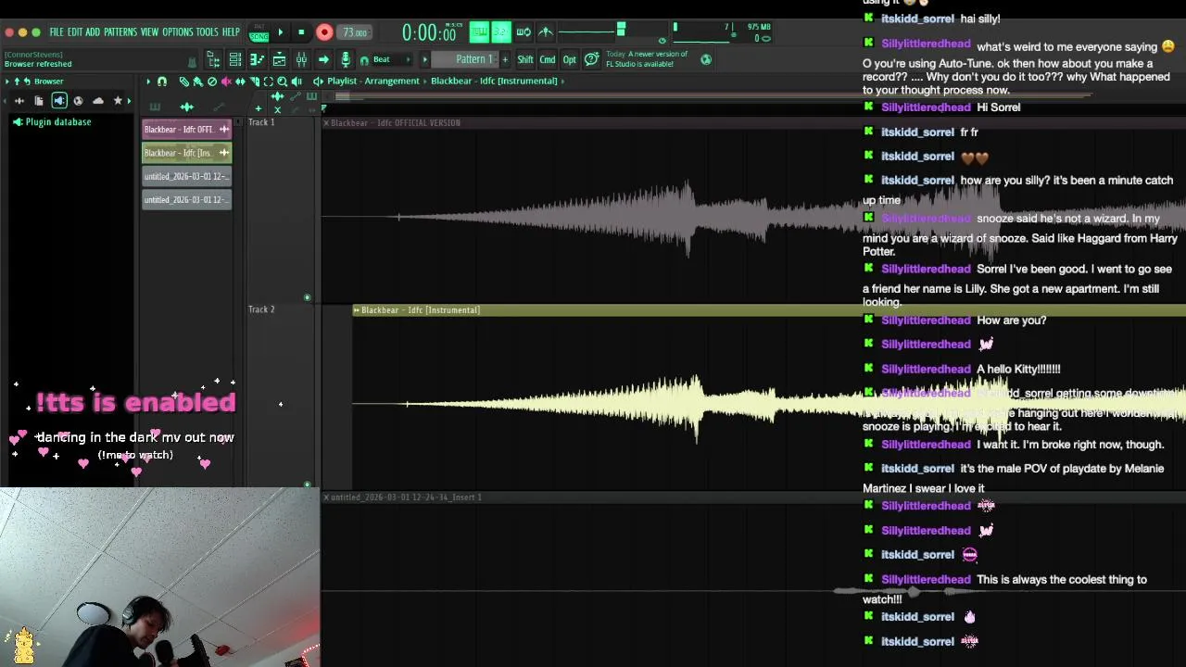The image size is (1186, 667).
Task: Open the Channel rack icon
Action: click(x=235, y=59)
